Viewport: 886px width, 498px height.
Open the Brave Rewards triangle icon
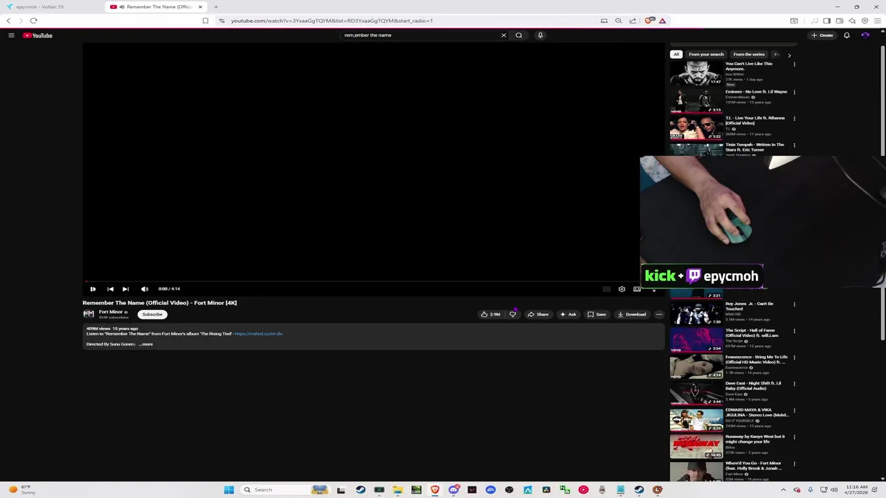pyautogui.click(x=662, y=21)
